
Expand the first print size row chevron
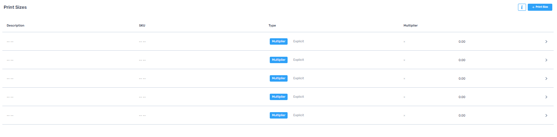click(546, 42)
